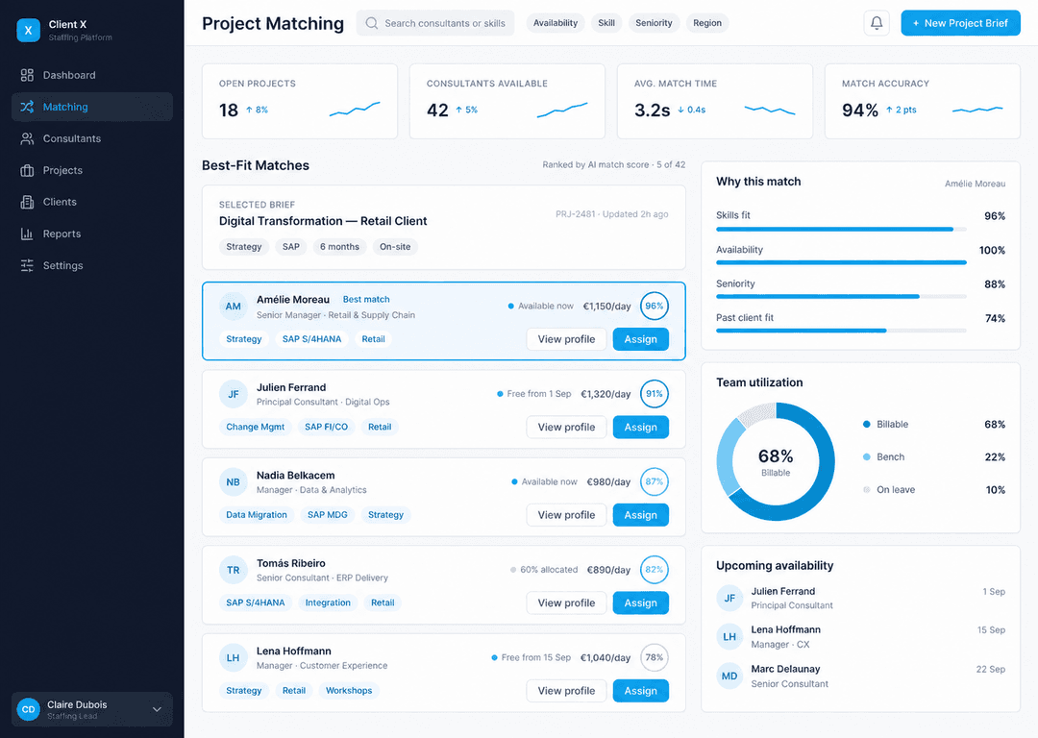
Task: Create a New Project Brief
Action: coord(960,23)
